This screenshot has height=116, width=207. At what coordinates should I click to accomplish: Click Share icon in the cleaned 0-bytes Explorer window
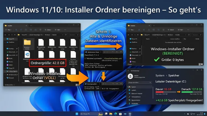click(x=158, y=30)
